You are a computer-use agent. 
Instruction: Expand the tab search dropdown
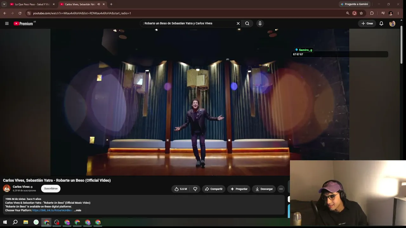[x=4, y=4]
